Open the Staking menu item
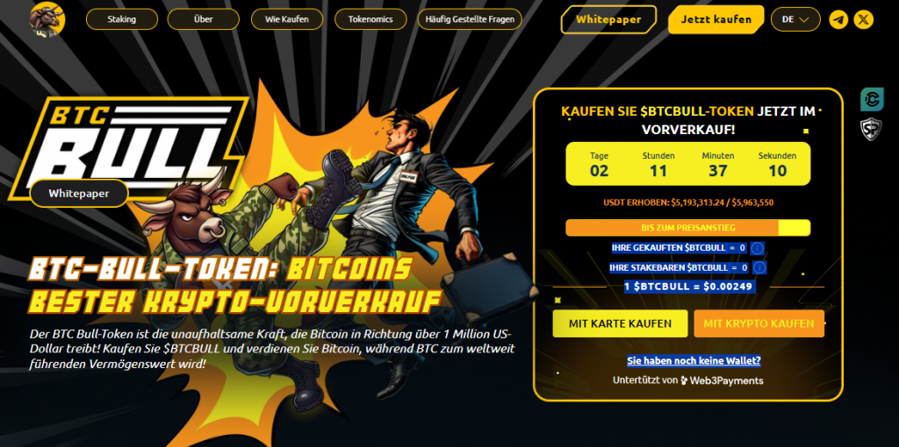The width and height of the screenshot is (899, 447). pos(121,19)
